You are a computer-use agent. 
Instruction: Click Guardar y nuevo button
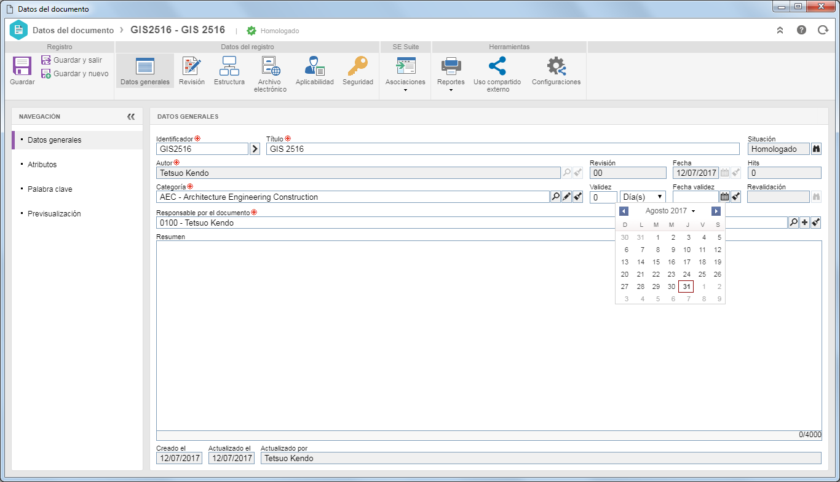(74, 74)
